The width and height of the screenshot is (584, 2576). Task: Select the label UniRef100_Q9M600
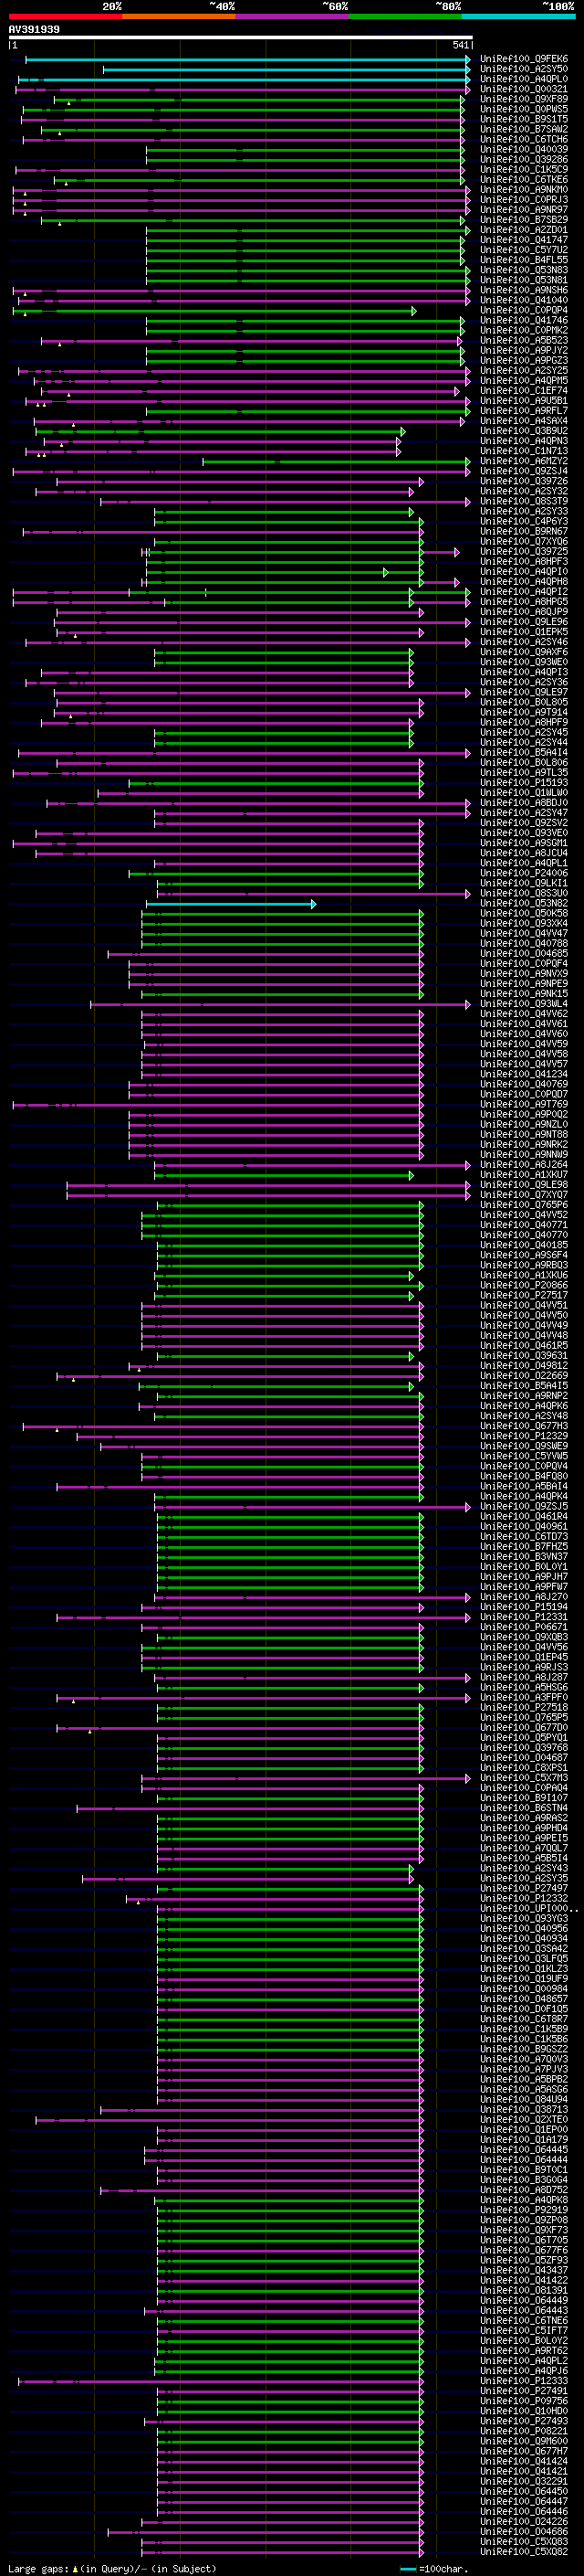(524, 2442)
